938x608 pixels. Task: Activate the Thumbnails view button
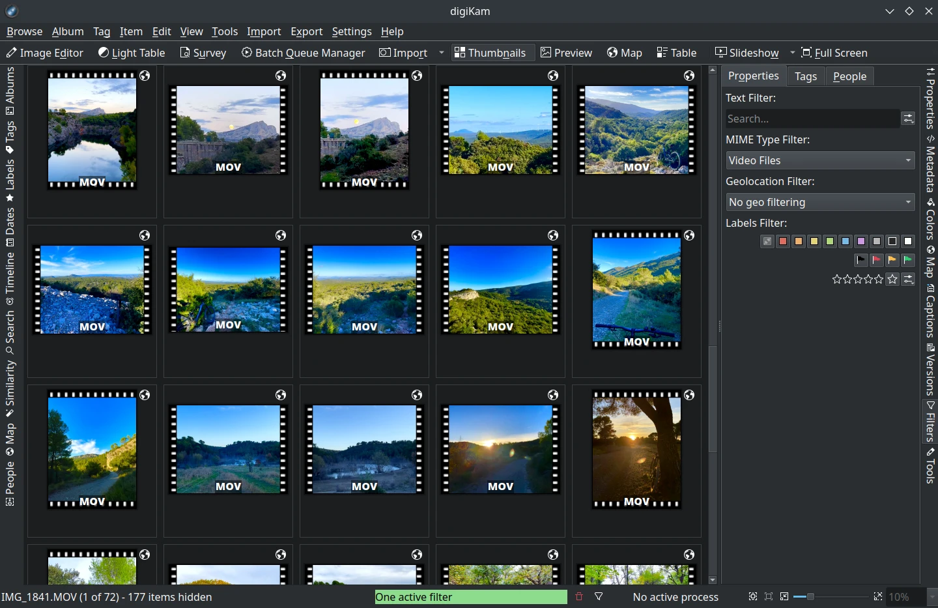[492, 52]
